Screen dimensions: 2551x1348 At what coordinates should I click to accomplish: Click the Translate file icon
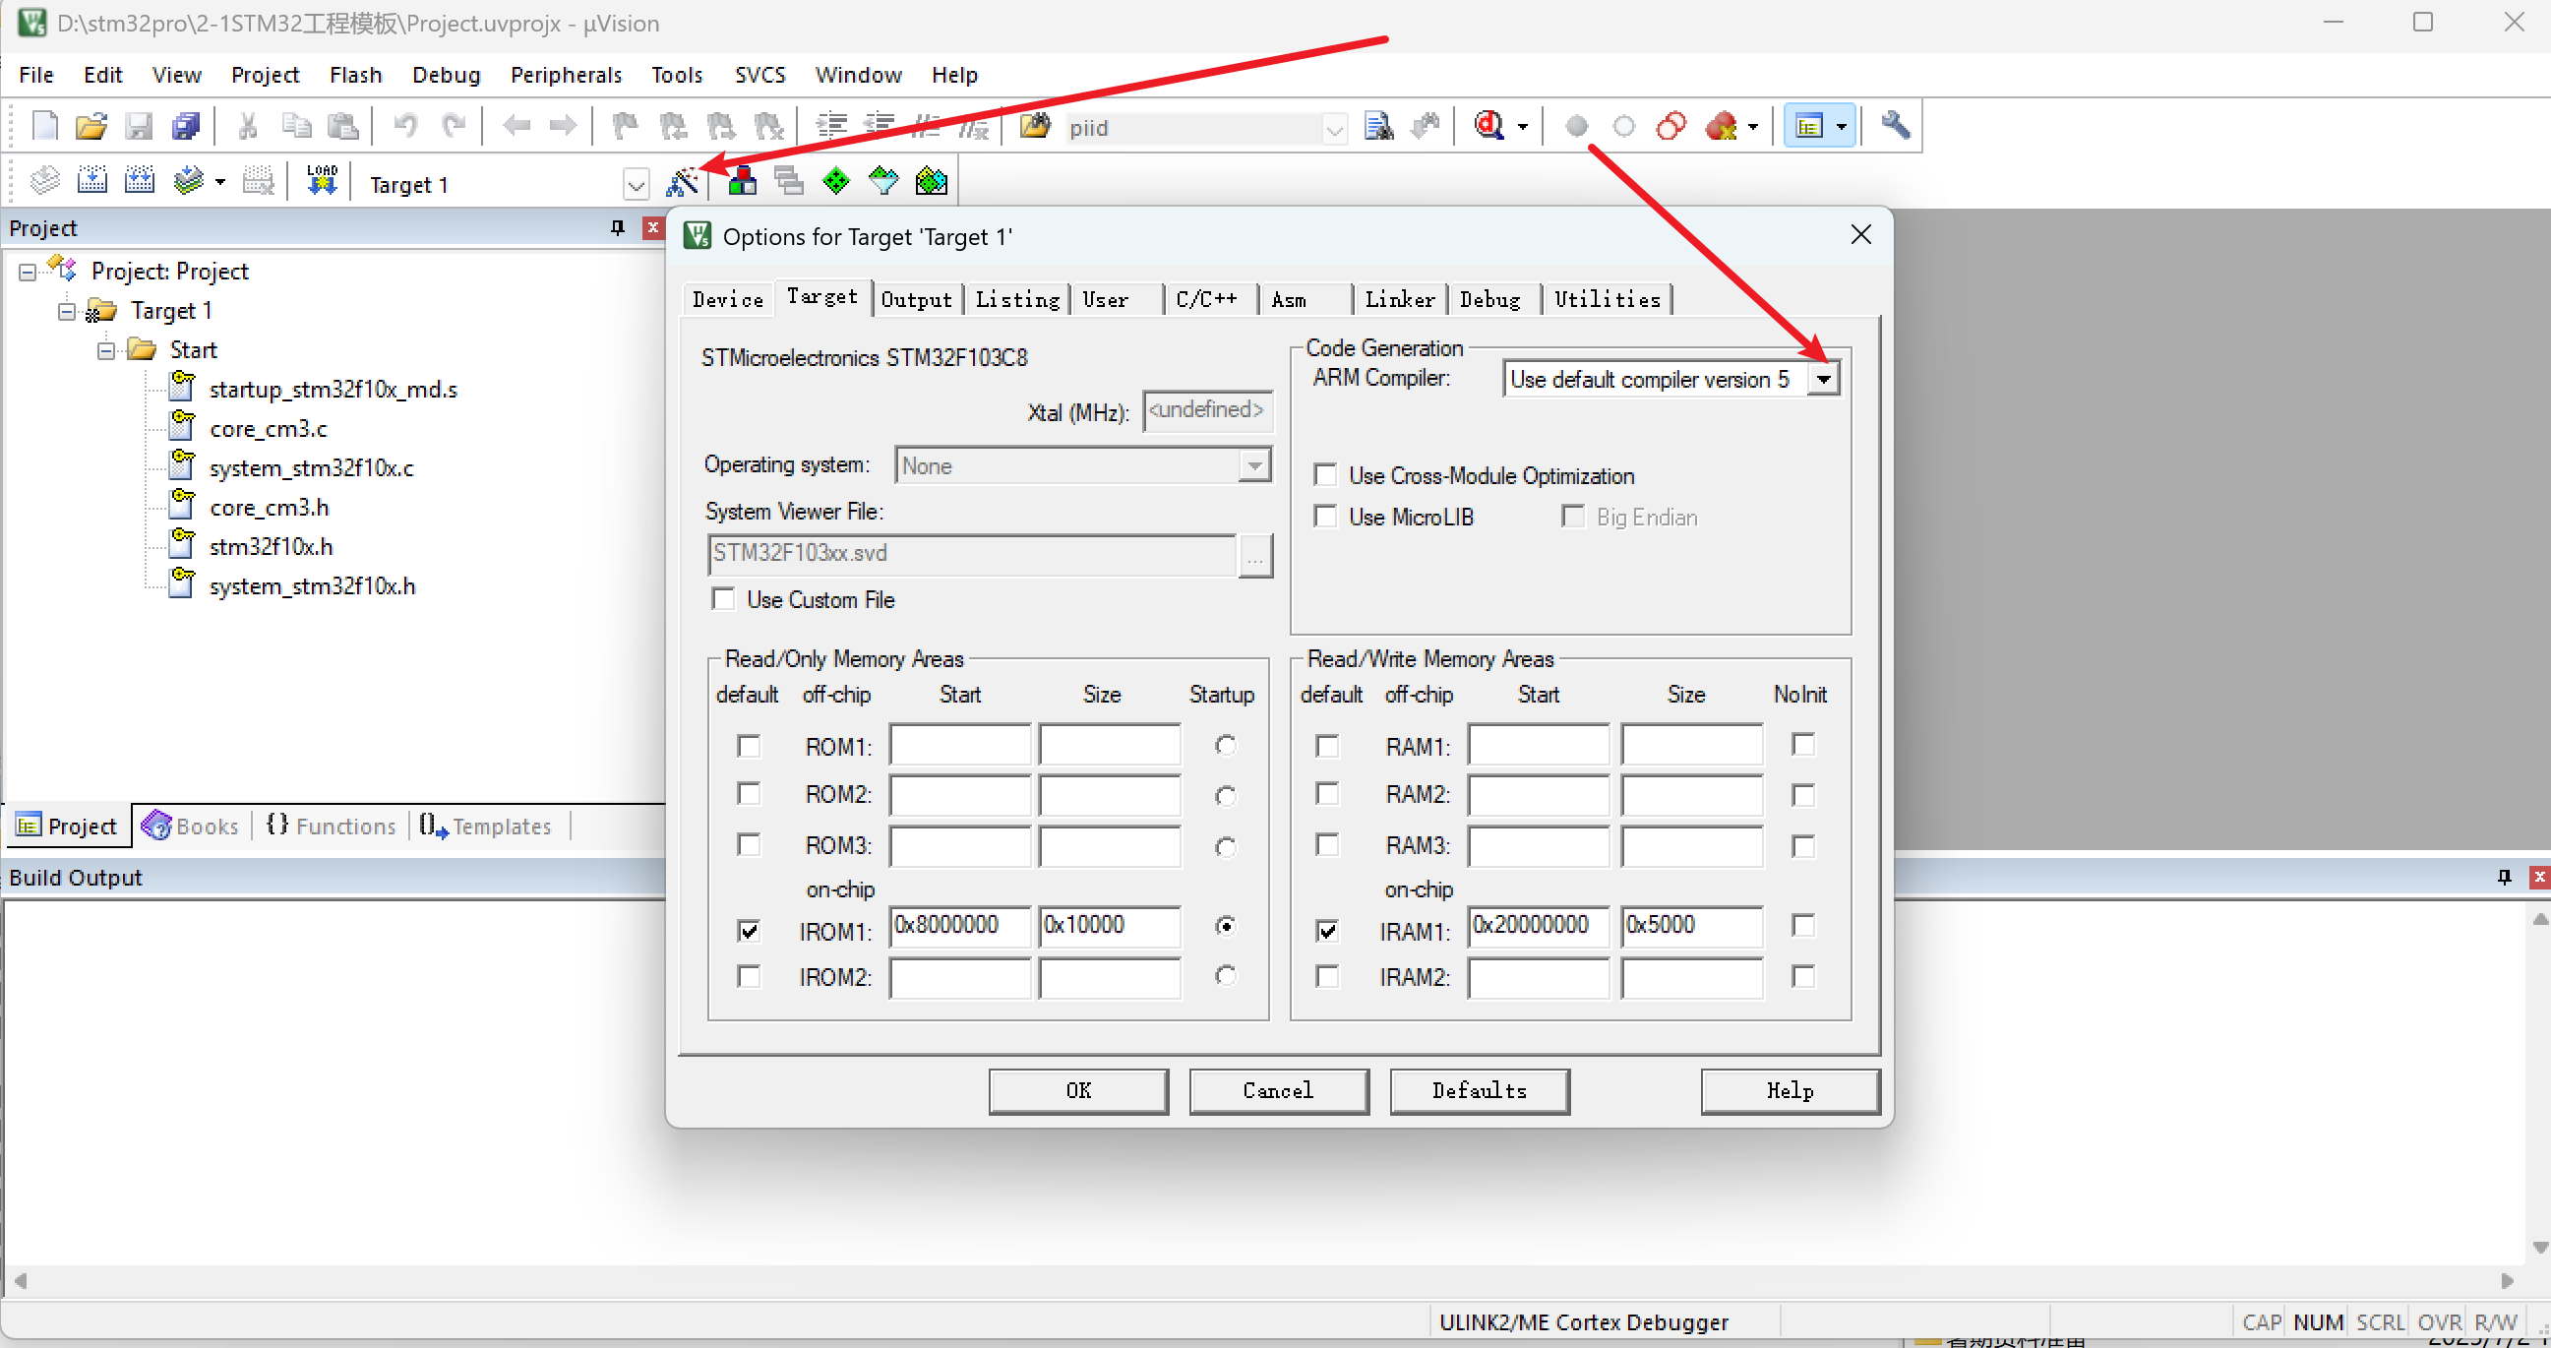click(44, 181)
